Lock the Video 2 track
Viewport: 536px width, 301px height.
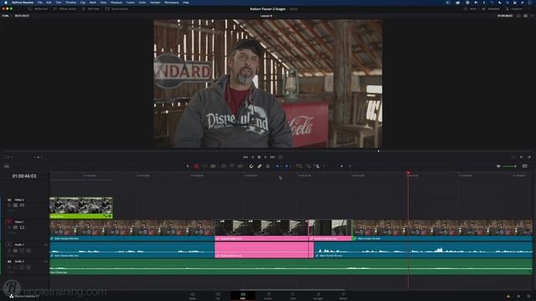[9, 205]
